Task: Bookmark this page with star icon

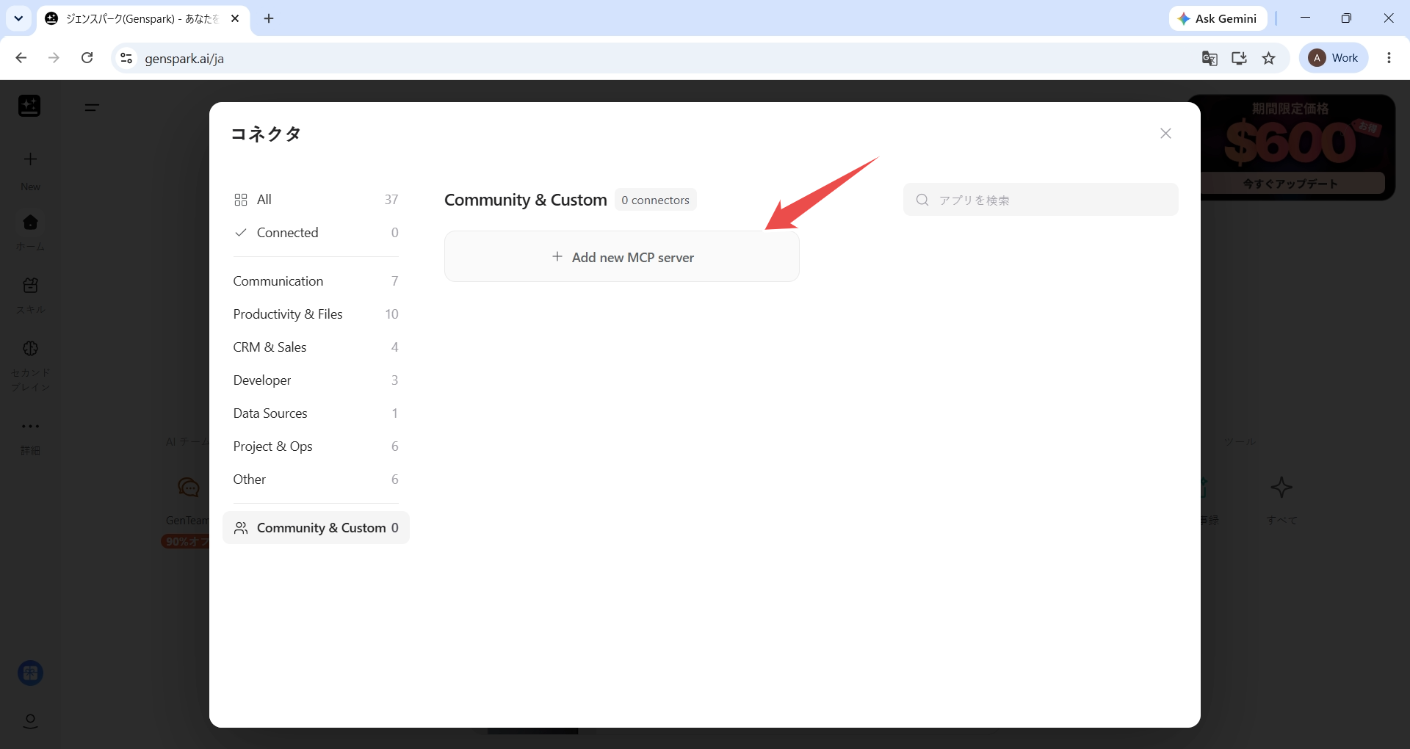Action: (x=1268, y=58)
